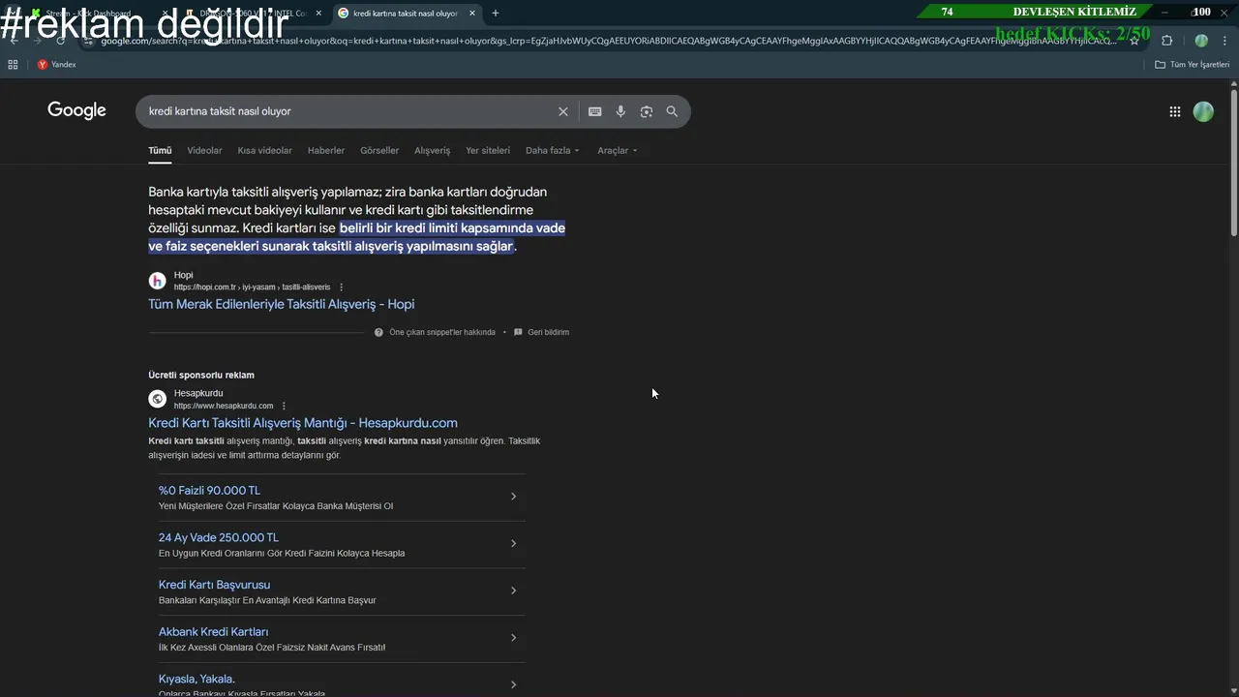Bookmark this page with the star icon
The width and height of the screenshot is (1239, 697).
(1134, 41)
